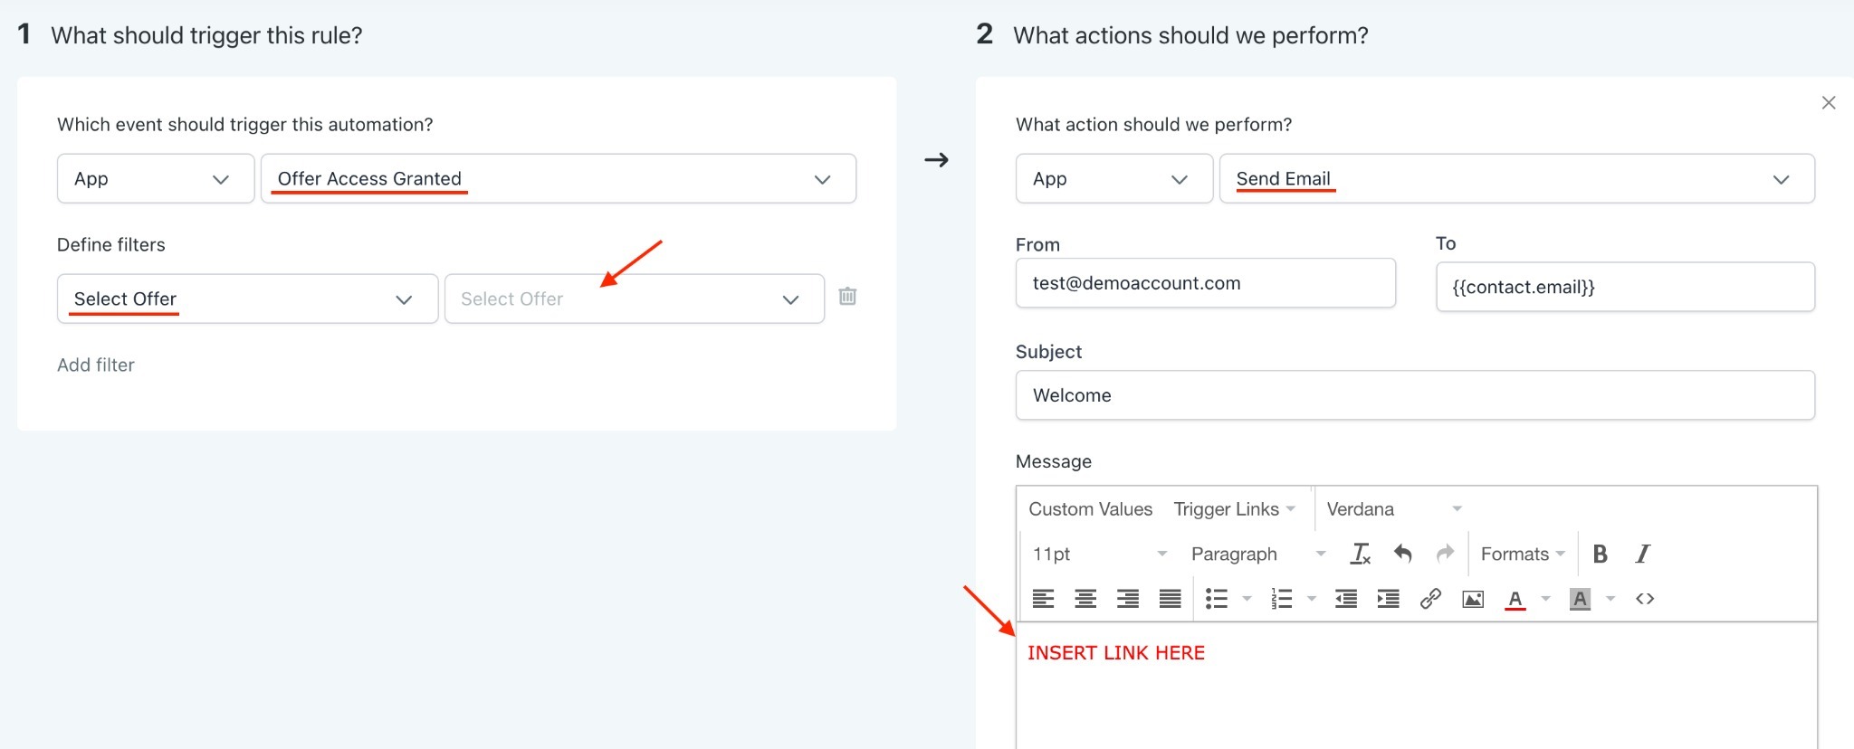Align message text right
1854x749 pixels.
tap(1128, 599)
